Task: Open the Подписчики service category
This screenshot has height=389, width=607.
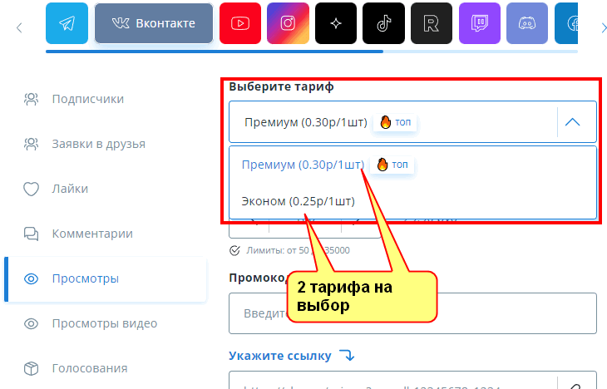Action: (x=106, y=99)
